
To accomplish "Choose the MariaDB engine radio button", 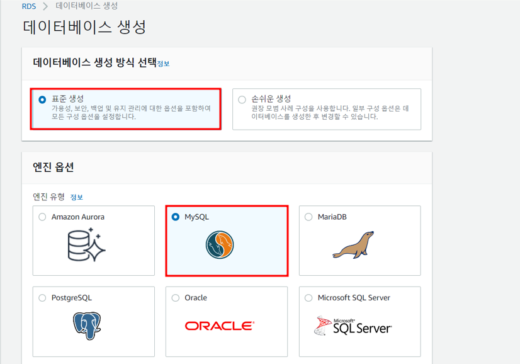I will pos(308,217).
